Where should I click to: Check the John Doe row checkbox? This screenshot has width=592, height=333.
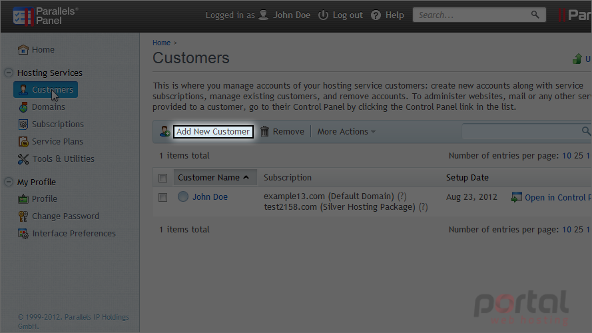(x=162, y=197)
